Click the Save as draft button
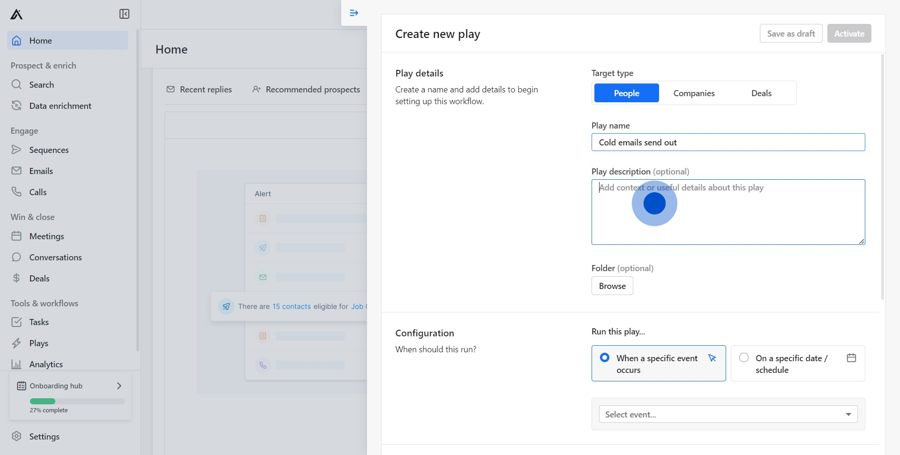 [x=791, y=33]
